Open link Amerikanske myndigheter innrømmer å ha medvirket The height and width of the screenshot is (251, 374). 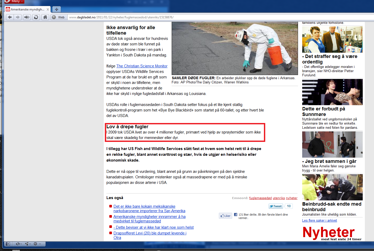point(149,219)
